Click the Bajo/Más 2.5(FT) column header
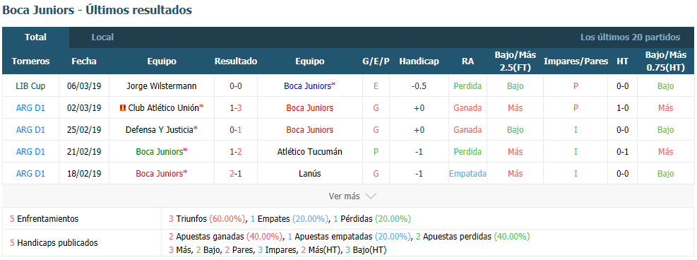 tap(516, 61)
